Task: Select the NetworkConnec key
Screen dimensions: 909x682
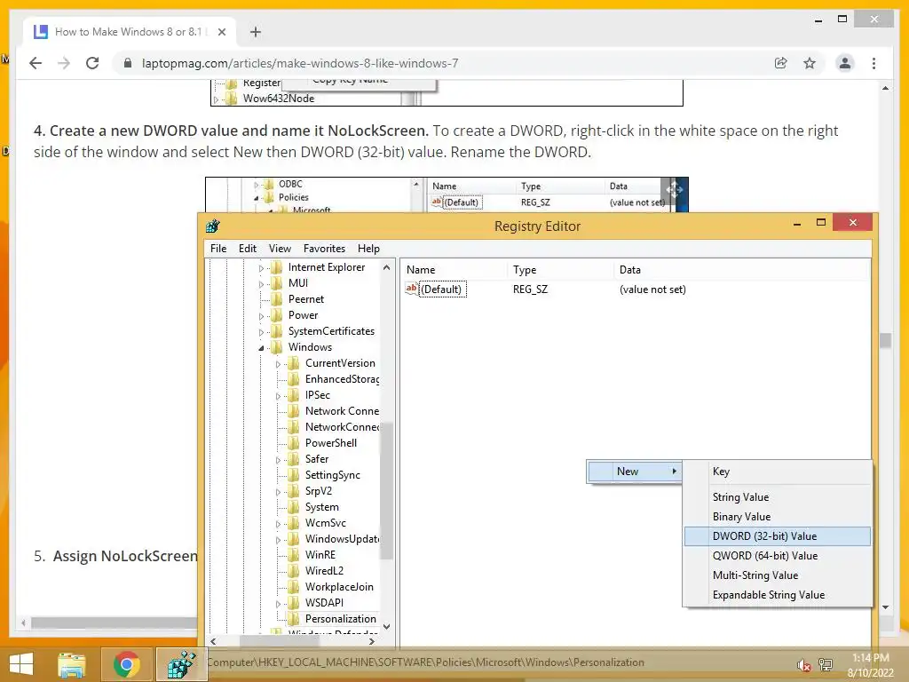Action: tap(342, 427)
